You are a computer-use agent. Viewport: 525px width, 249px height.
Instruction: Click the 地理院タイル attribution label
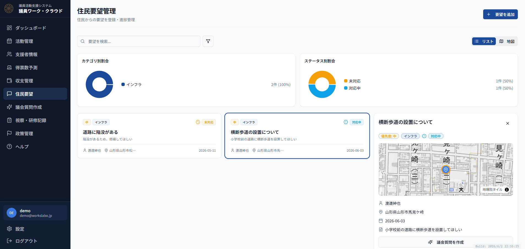point(492,190)
